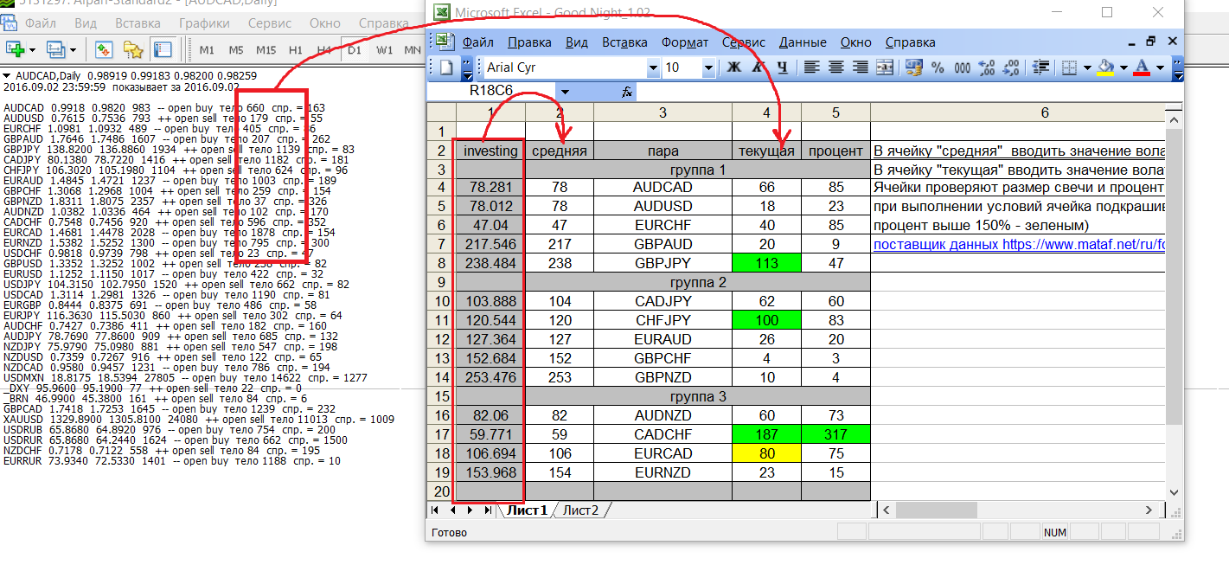1229x584 pixels.
Task: Expand the fill color dropdown arrow
Action: pos(1123,67)
